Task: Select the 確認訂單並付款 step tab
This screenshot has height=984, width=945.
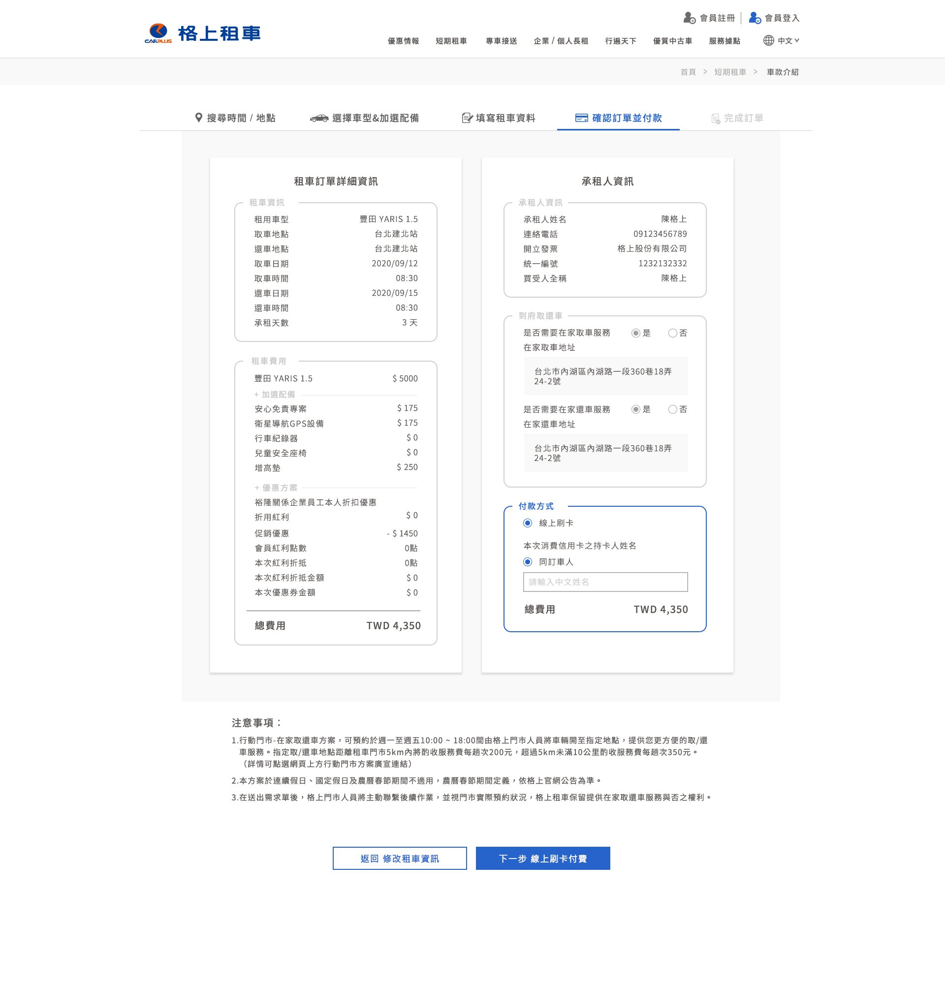Action: tap(618, 118)
